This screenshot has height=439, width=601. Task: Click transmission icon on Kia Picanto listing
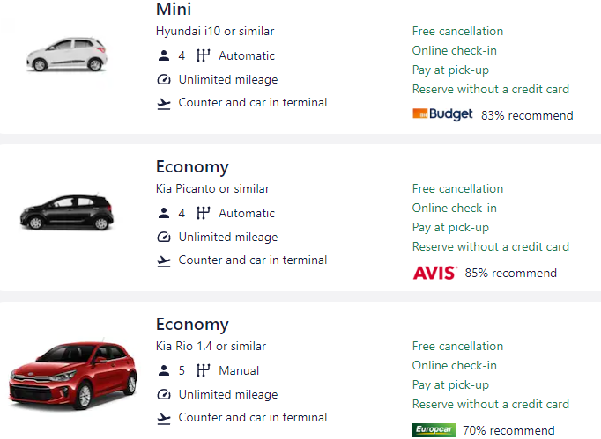click(204, 213)
